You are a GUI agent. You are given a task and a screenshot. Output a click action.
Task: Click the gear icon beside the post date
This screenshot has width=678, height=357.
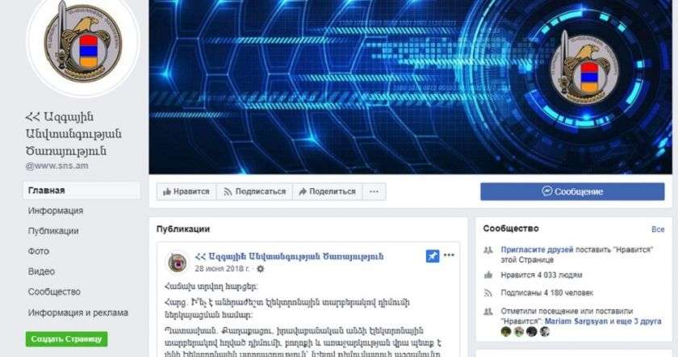(x=260, y=269)
